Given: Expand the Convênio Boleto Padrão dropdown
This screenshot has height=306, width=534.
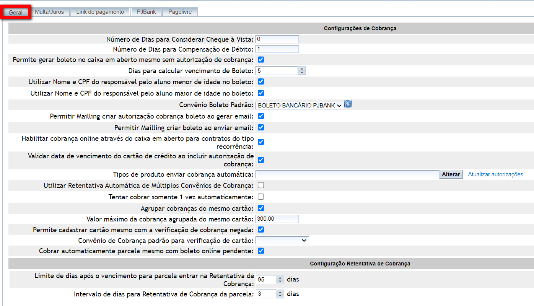Looking at the screenshot, I should click(x=300, y=105).
